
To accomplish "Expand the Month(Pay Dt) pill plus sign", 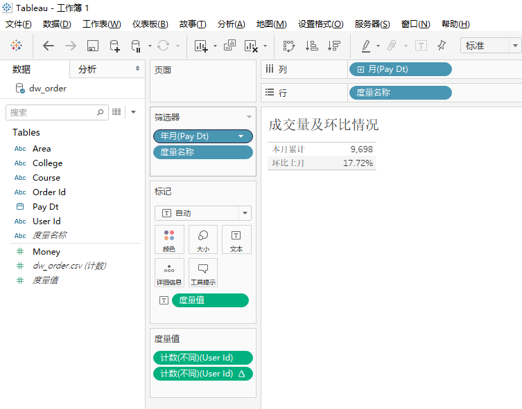I will 360,69.
